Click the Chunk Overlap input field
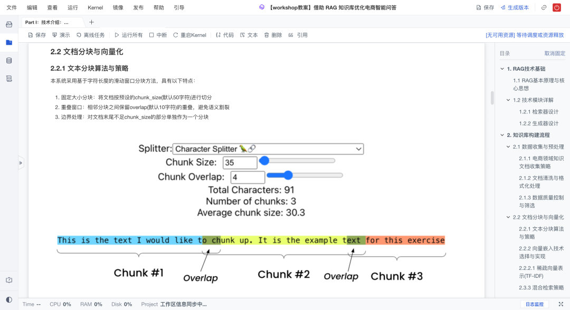 248,177
